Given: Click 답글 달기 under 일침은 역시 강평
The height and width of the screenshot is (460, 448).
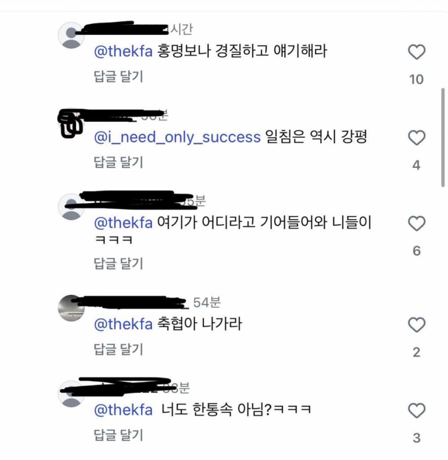Looking at the screenshot, I should click(119, 162).
